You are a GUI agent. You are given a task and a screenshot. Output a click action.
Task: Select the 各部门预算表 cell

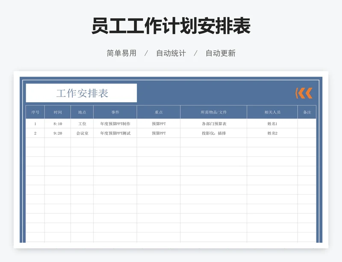pyautogui.click(x=213, y=124)
